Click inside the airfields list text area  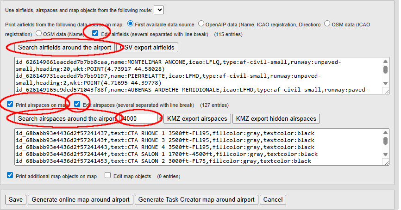tap(194, 76)
